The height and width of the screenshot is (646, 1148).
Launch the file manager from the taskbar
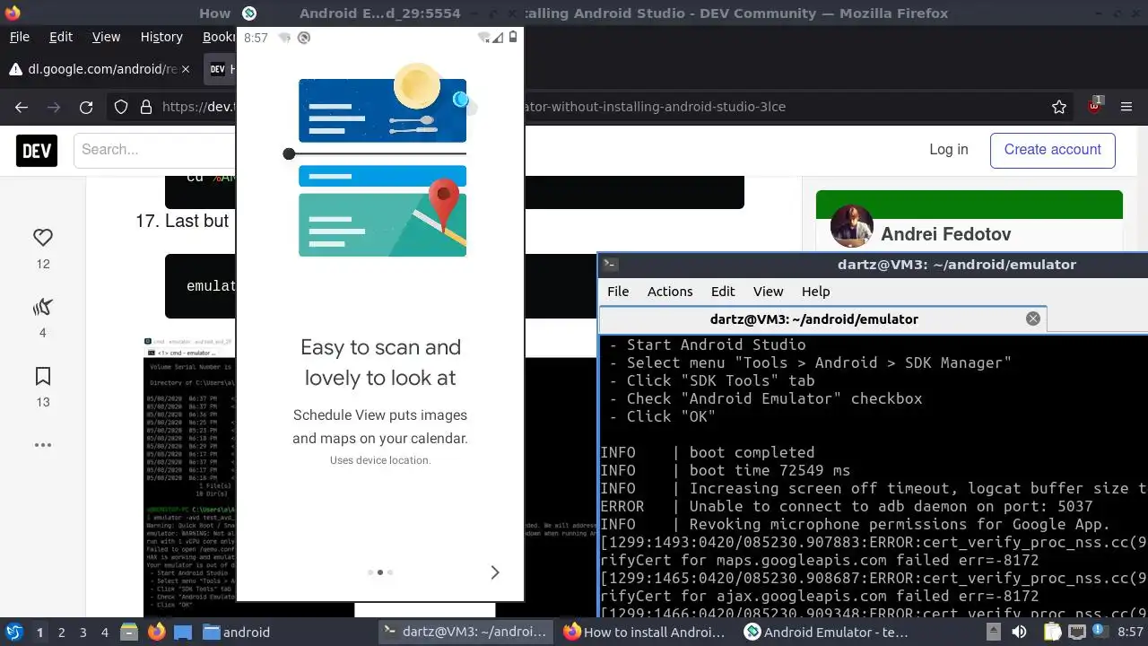(128, 632)
